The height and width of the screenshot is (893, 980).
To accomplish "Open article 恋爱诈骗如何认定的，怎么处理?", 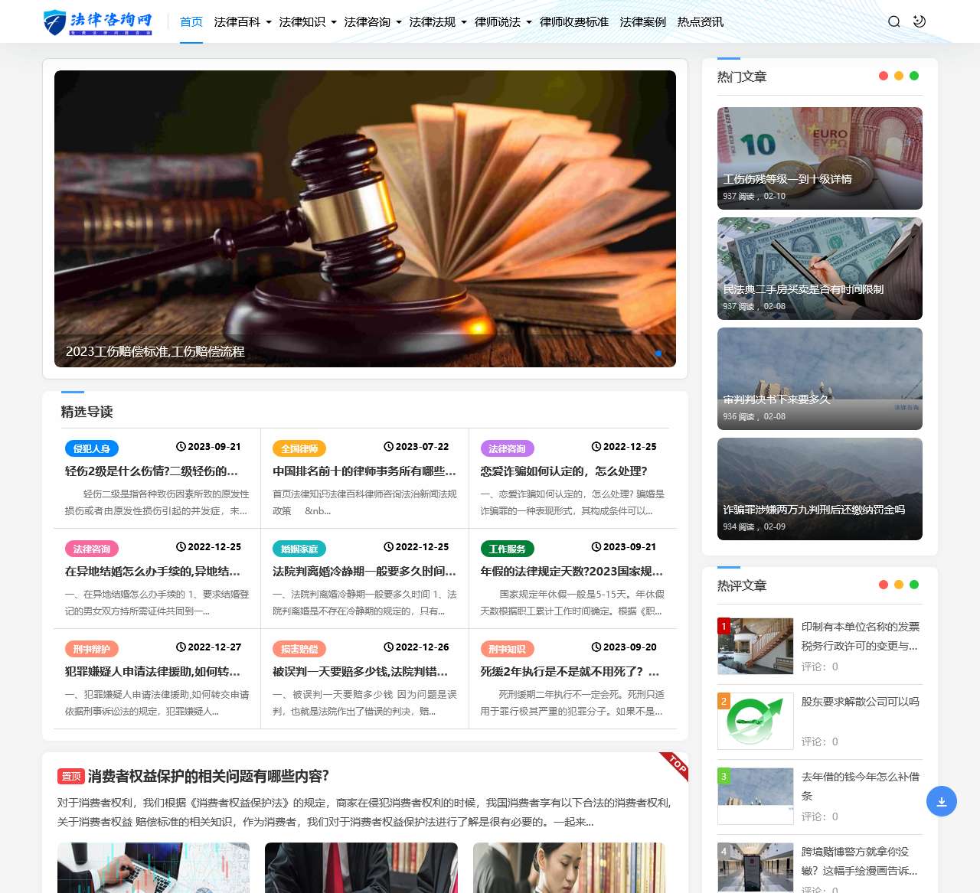I will (562, 471).
